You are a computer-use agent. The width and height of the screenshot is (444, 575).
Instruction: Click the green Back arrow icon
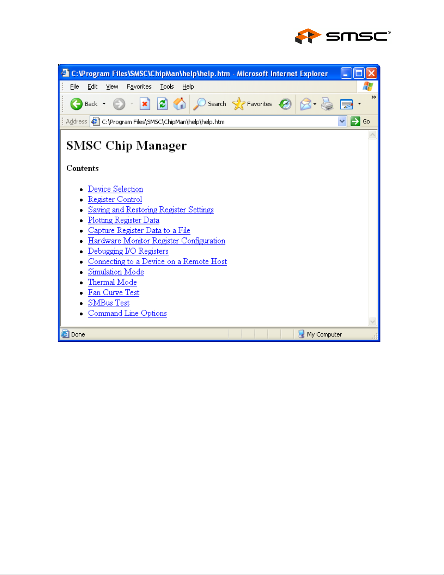76,104
